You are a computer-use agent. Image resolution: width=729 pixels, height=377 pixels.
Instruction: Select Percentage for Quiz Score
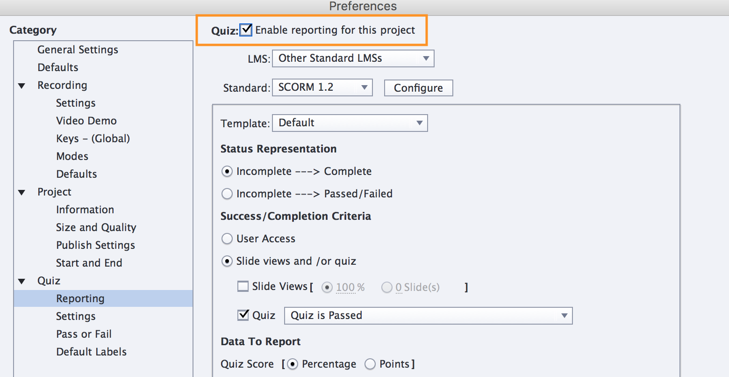coord(293,364)
